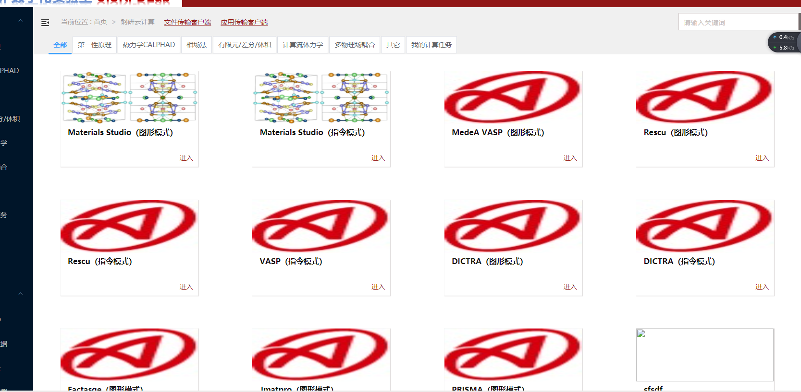Switch to the 相场法 tab
The width and height of the screenshot is (801, 392).
(x=197, y=45)
